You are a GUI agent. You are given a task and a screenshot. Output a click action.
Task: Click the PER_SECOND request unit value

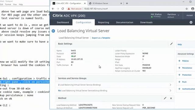tap(149, 108)
